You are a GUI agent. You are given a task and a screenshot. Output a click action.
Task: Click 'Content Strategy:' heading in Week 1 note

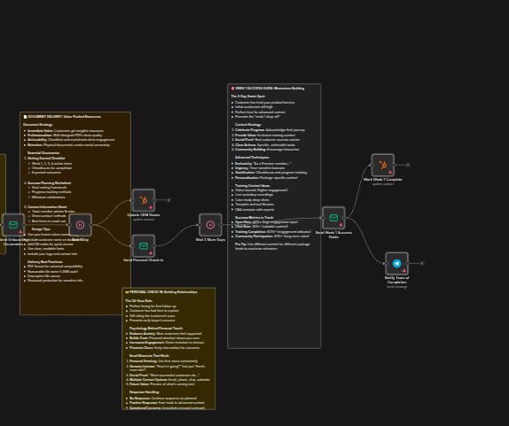pyautogui.click(x=248, y=125)
